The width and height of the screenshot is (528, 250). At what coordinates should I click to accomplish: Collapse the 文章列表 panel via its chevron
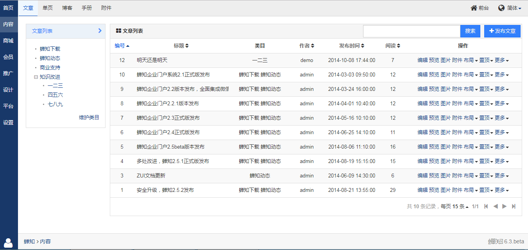(x=100, y=30)
